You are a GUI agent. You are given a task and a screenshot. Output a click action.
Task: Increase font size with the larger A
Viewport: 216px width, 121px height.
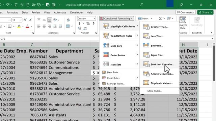(x=25, y=20)
